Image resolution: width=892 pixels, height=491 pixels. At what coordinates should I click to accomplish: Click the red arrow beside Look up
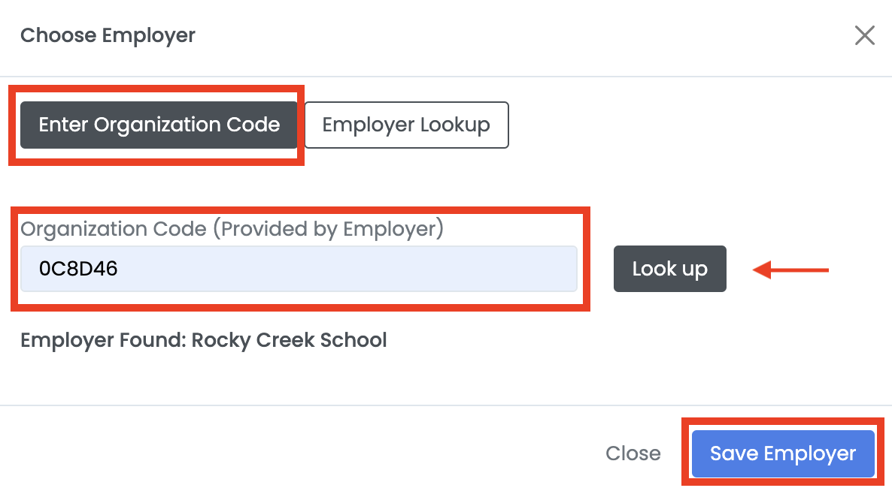pyautogui.click(x=790, y=270)
